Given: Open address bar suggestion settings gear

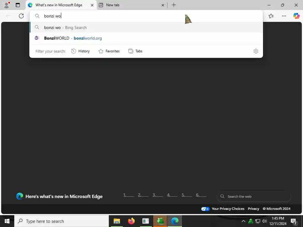Looking at the screenshot, I should [x=256, y=51].
